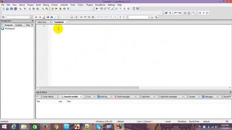Image resolution: width=232 pixels, height=130 pixels.
Task: Click the Copy icon in toolbar
Action: [34, 9]
